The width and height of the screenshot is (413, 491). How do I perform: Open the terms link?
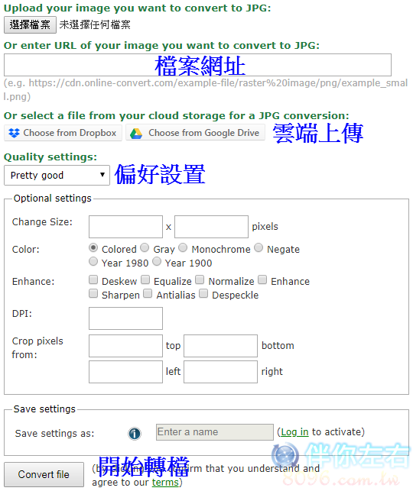pyautogui.click(x=165, y=483)
